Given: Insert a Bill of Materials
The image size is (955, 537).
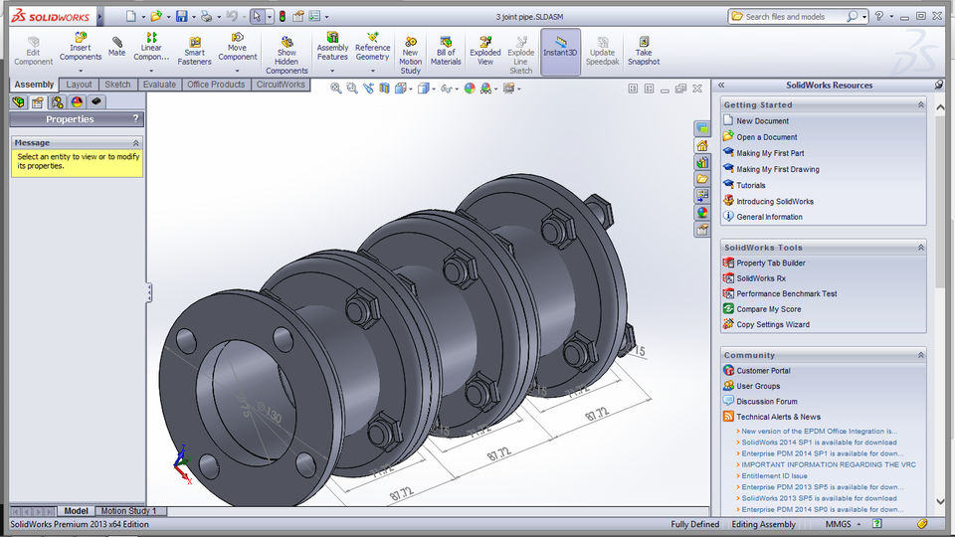Looking at the screenshot, I should (446, 51).
